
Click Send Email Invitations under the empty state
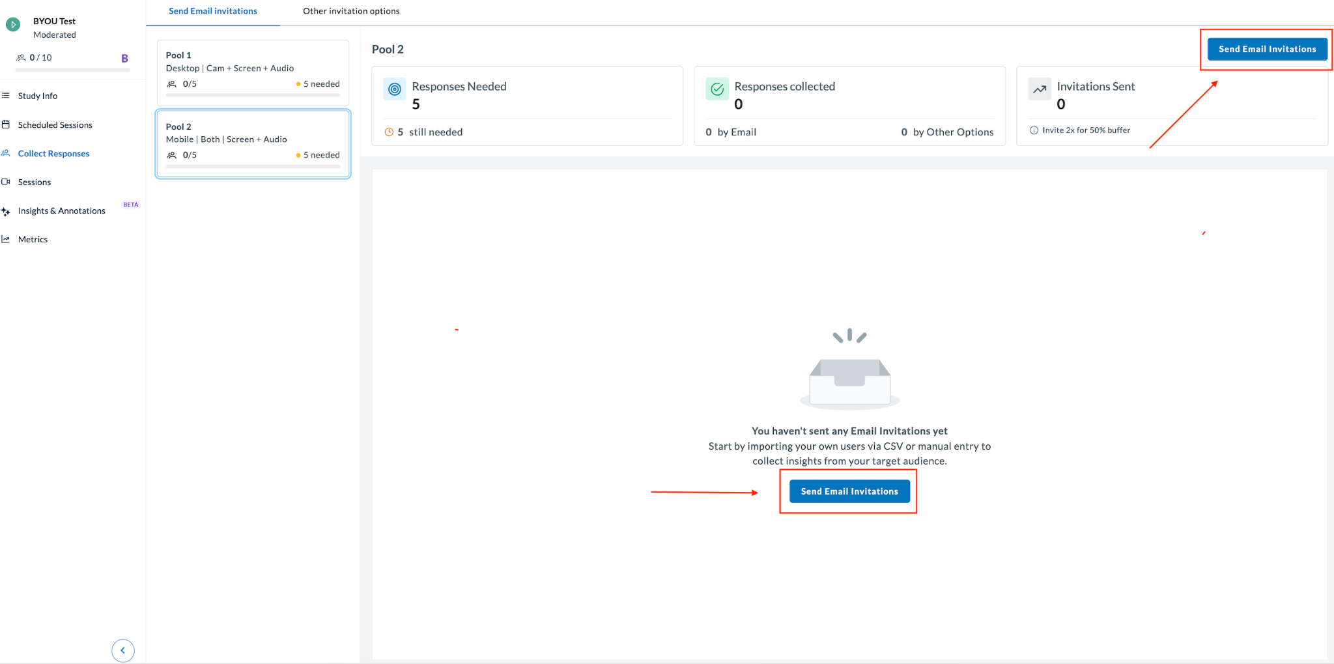coord(849,491)
